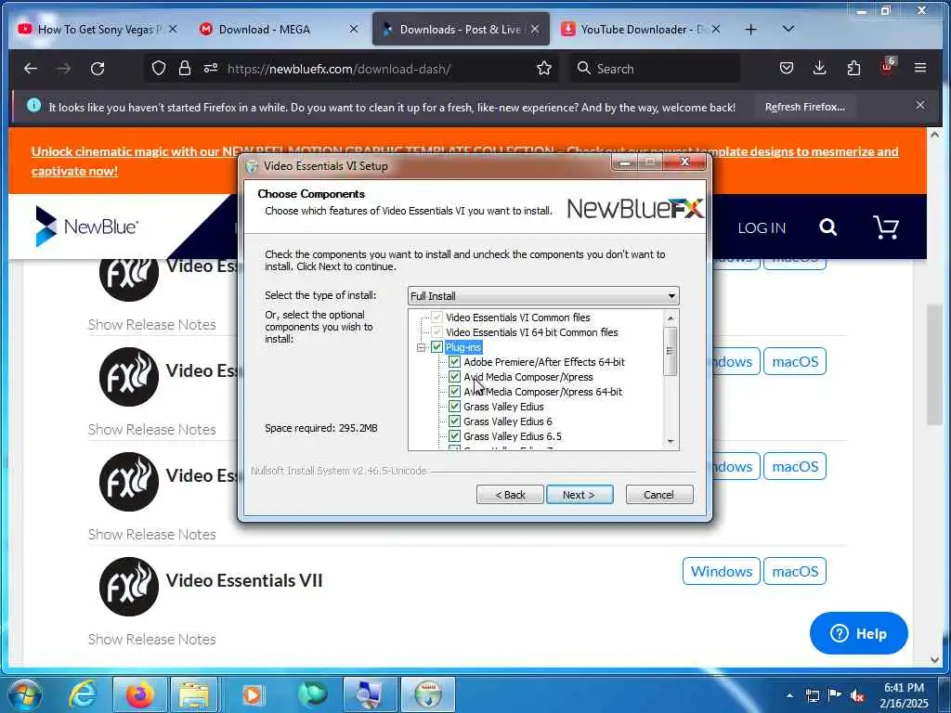
Task: Open the Help chat button
Action: click(x=858, y=633)
